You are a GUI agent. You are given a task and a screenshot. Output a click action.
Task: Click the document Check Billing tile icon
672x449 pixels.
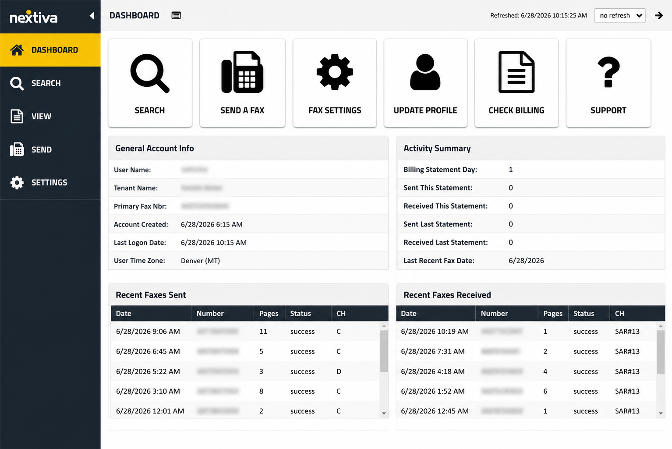click(516, 72)
